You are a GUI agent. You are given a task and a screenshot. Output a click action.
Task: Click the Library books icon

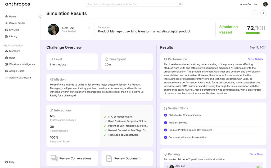[6, 36]
